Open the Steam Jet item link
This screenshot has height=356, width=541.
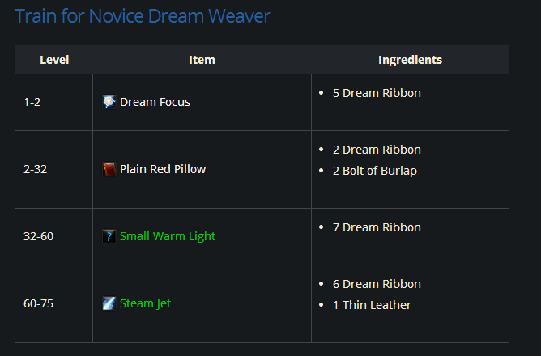coord(146,303)
